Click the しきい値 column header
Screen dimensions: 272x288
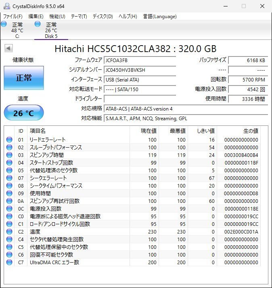point(203,131)
